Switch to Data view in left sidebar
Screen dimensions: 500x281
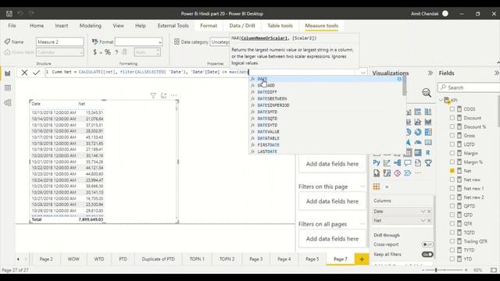click(x=8, y=88)
